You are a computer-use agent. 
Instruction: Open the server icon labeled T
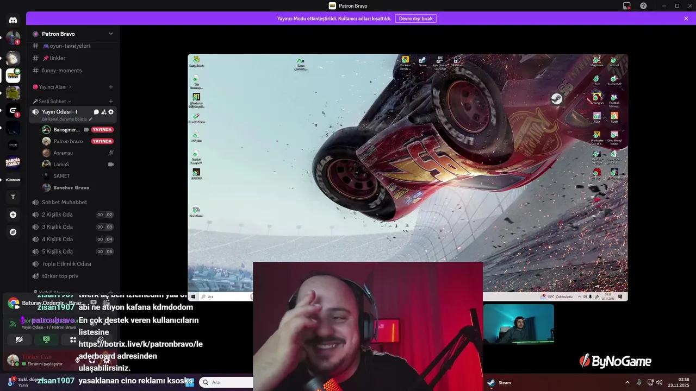coord(13,197)
